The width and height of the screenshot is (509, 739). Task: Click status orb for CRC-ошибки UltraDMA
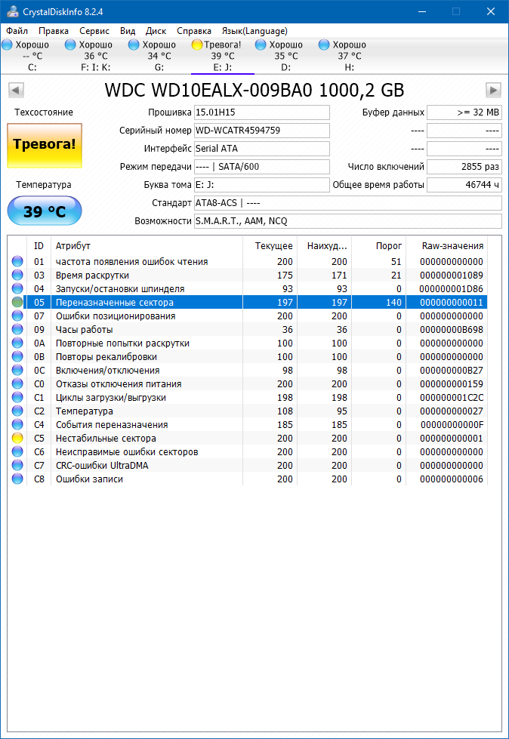17,466
